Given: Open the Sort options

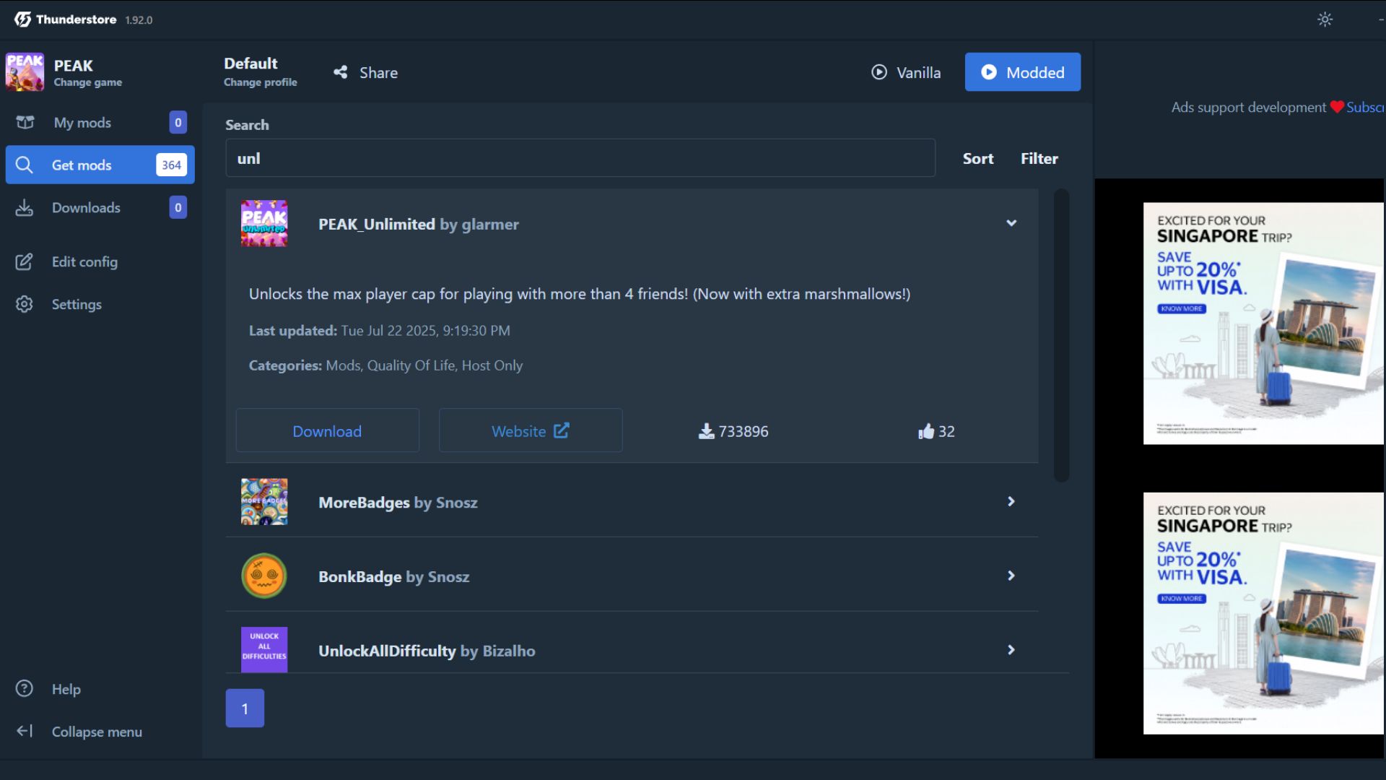Looking at the screenshot, I should (978, 158).
